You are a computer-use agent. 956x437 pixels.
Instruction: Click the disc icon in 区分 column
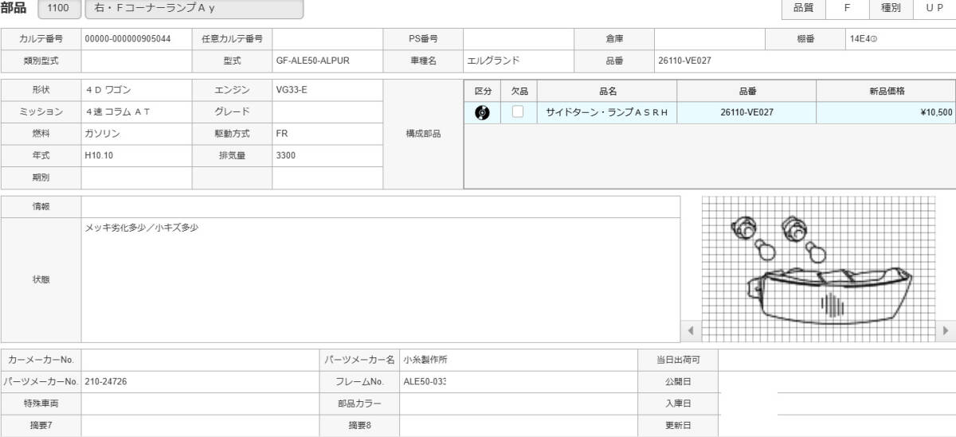coord(482,112)
